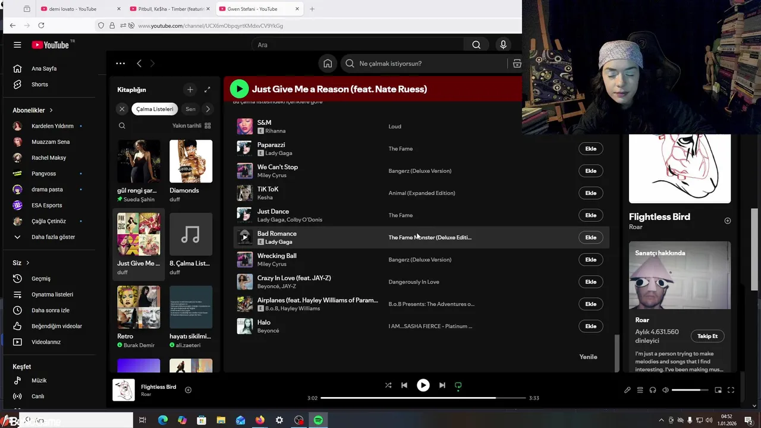Click the YouTube search magnifier button

pyautogui.click(x=476, y=45)
